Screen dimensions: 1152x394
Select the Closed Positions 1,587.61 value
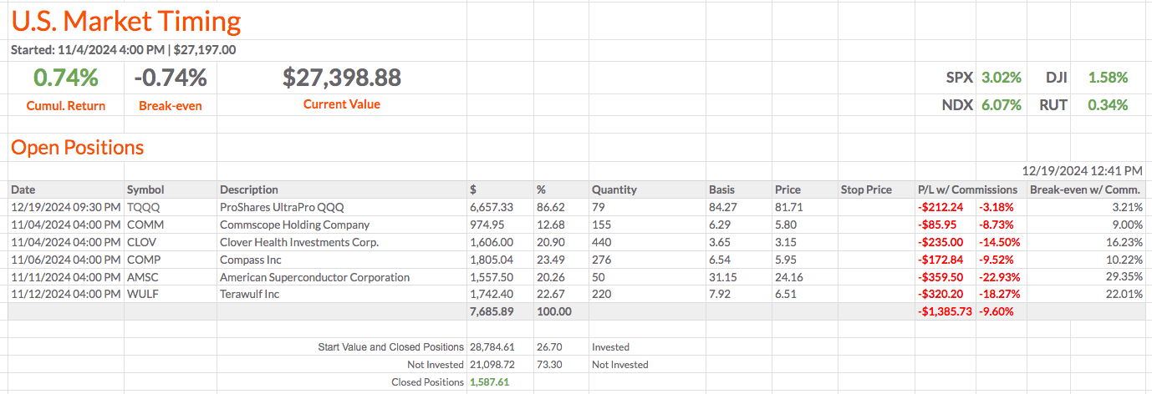click(x=489, y=381)
